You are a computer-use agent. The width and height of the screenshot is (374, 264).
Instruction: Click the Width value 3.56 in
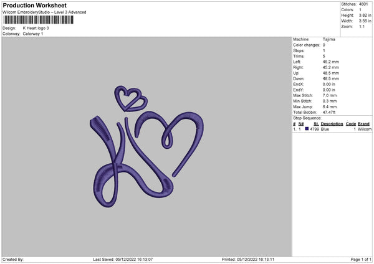pos(365,21)
